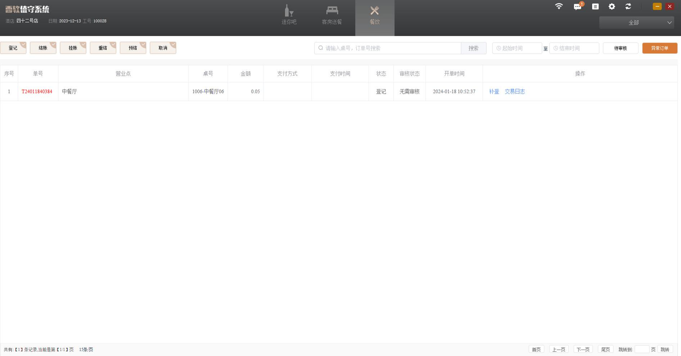This screenshot has height=356, width=681.
Task: Select the 客房送餐 bed icon
Action: pos(332,10)
